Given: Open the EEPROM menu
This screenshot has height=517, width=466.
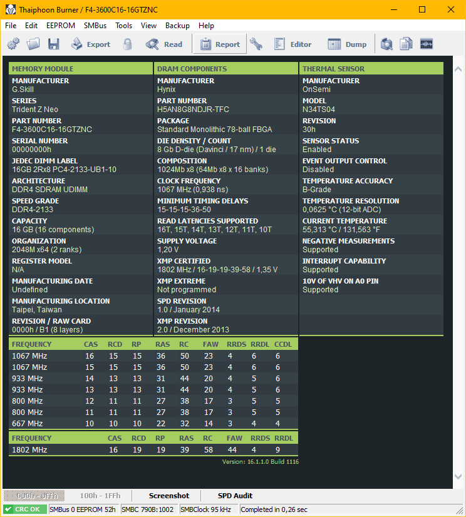Looking at the screenshot, I should pyautogui.click(x=61, y=26).
